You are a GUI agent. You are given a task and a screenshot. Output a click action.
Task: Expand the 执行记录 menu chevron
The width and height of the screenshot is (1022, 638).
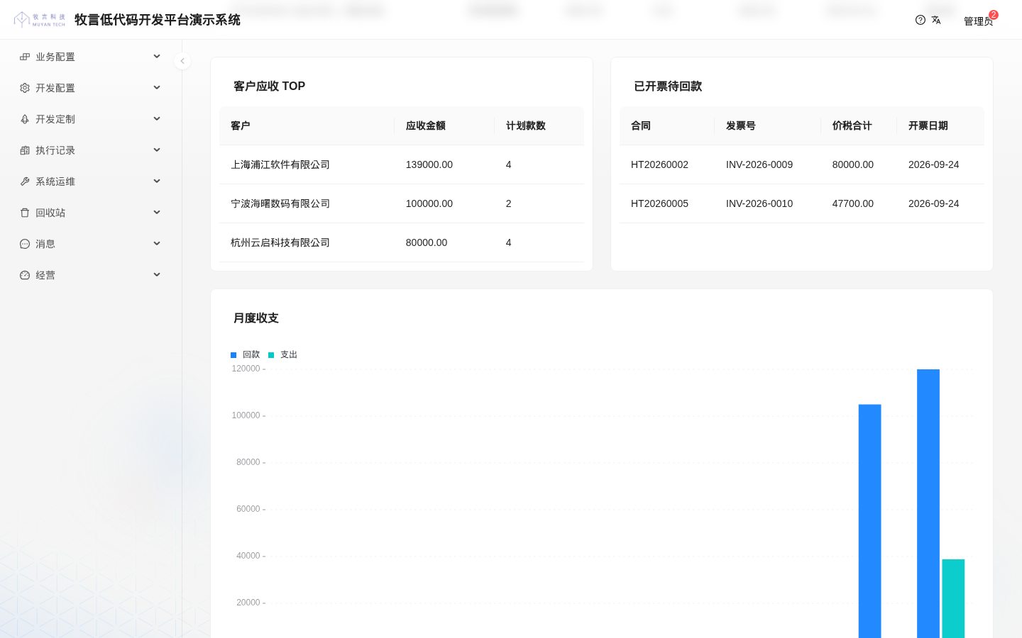[157, 150]
